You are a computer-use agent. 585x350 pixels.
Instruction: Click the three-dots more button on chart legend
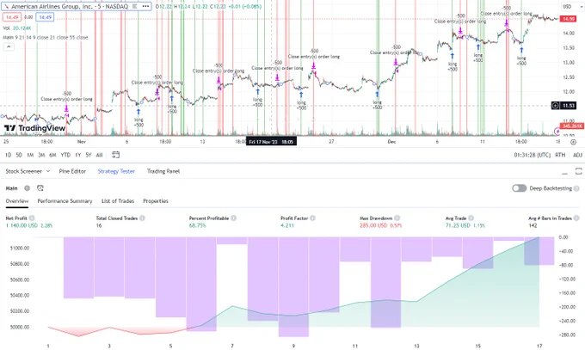pyautogui.click(x=145, y=6)
